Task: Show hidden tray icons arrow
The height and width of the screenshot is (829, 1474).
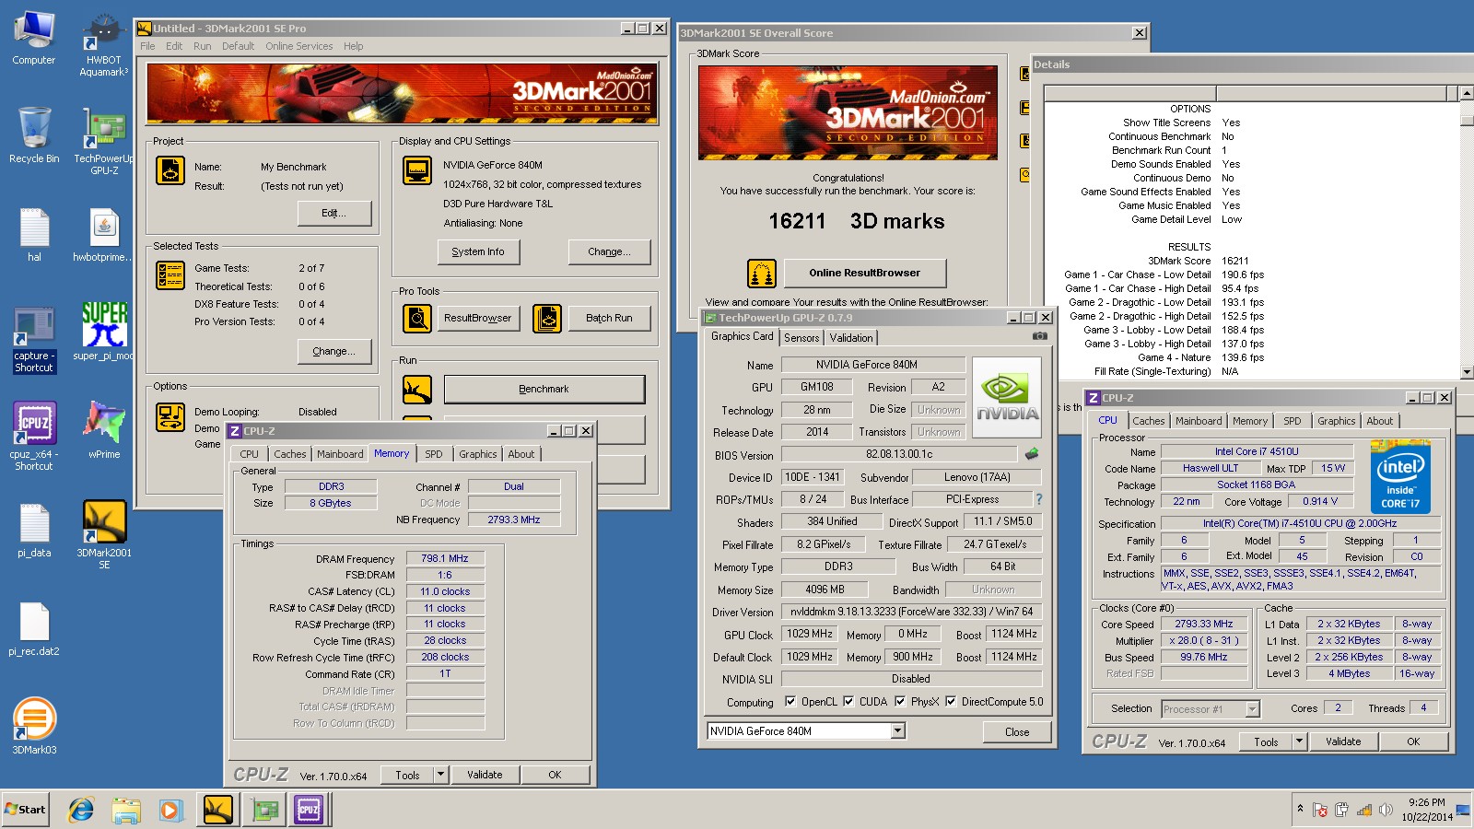Action: [1300, 809]
